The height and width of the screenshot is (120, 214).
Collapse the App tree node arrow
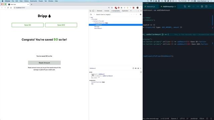pyautogui.click(x=90, y=18)
